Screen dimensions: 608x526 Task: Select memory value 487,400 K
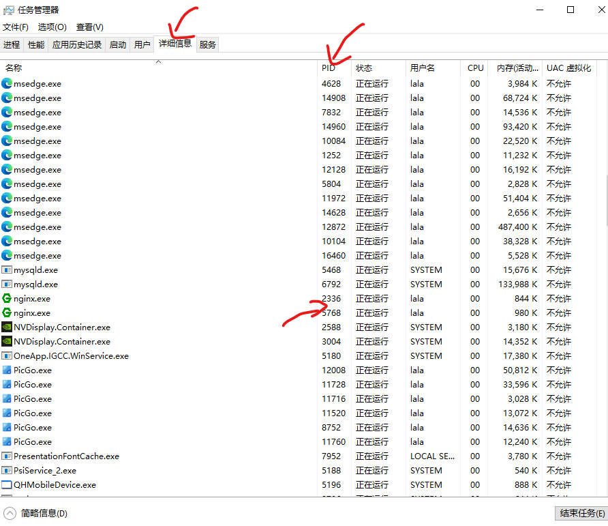click(x=517, y=227)
